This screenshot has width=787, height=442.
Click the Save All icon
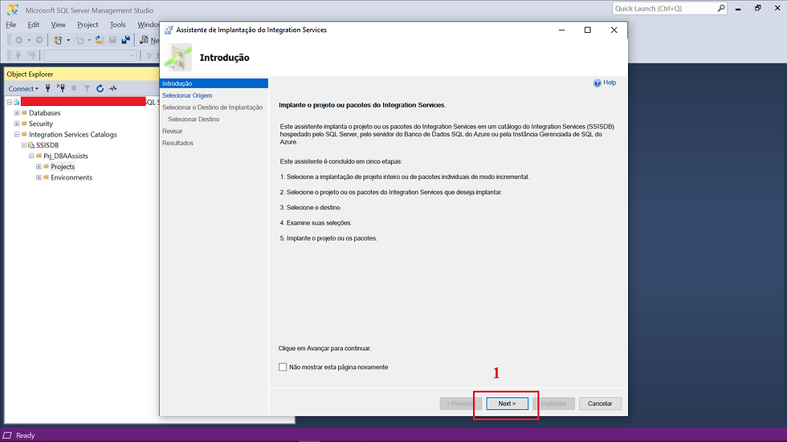click(x=126, y=40)
